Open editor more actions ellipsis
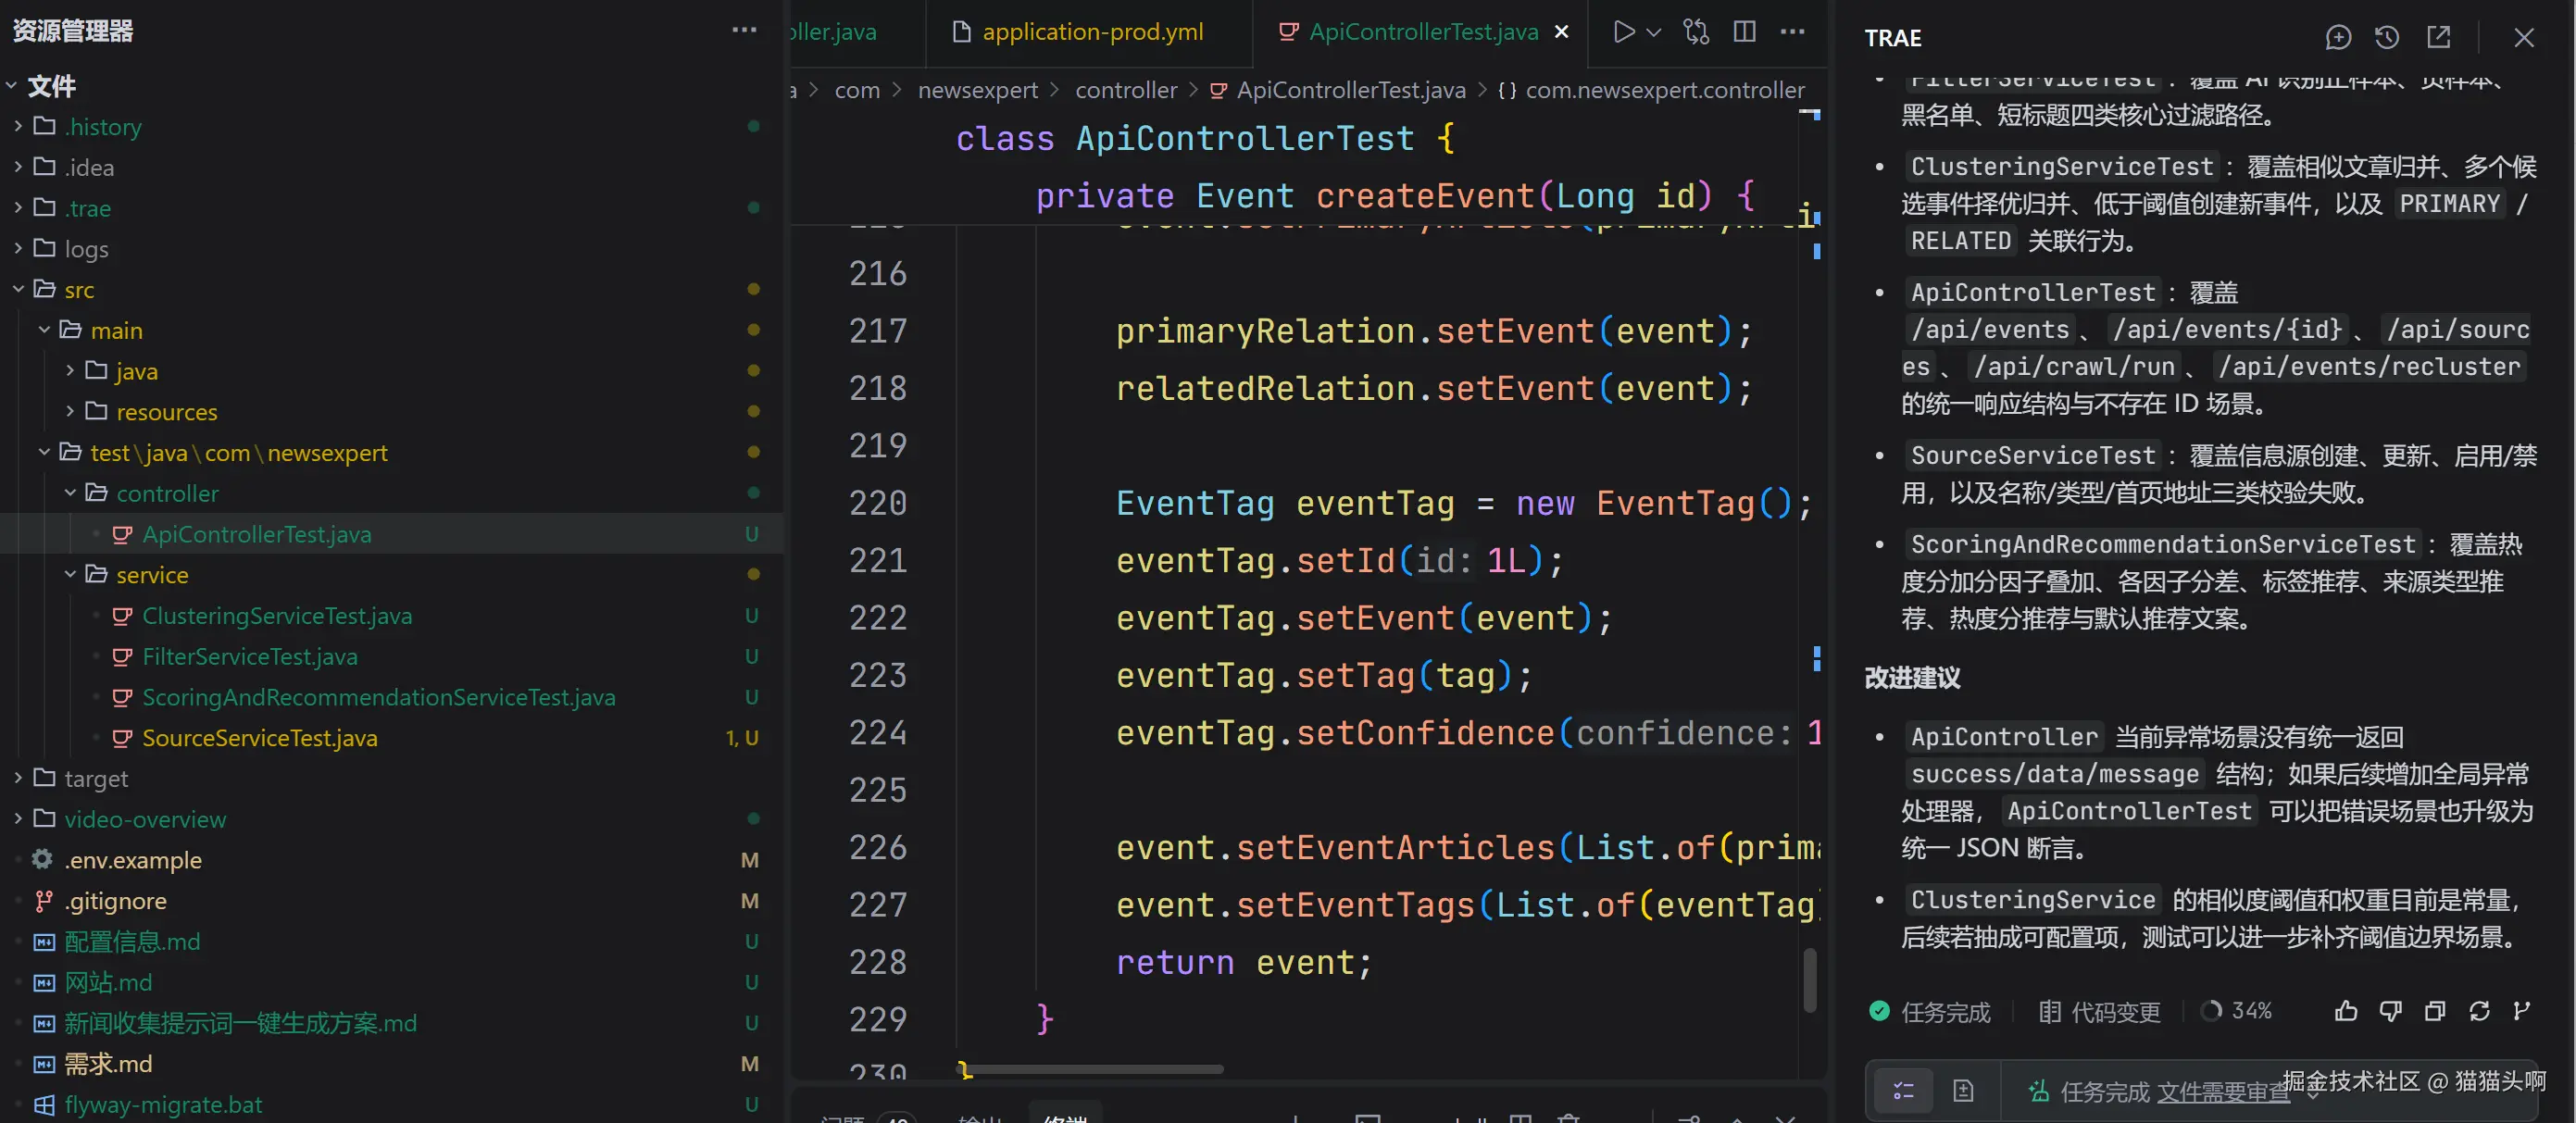Viewport: 2576px width, 1123px height. (1792, 32)
